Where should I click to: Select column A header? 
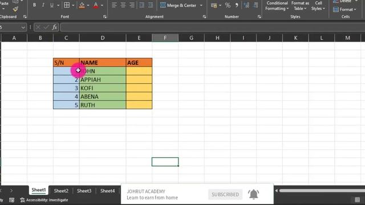(x=14, y=38)
